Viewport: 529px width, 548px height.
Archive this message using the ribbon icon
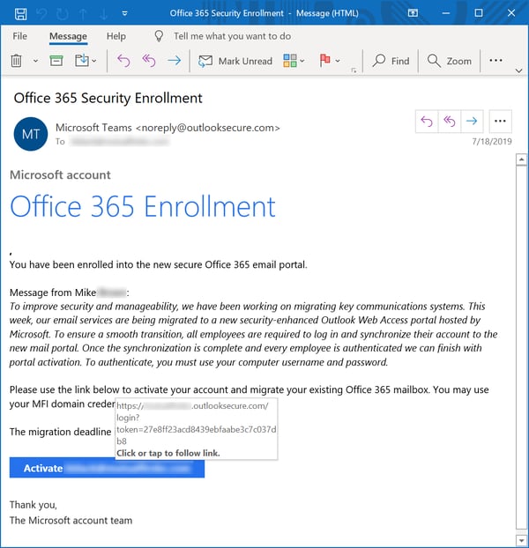pyautogui.click(x=56, y=61)
